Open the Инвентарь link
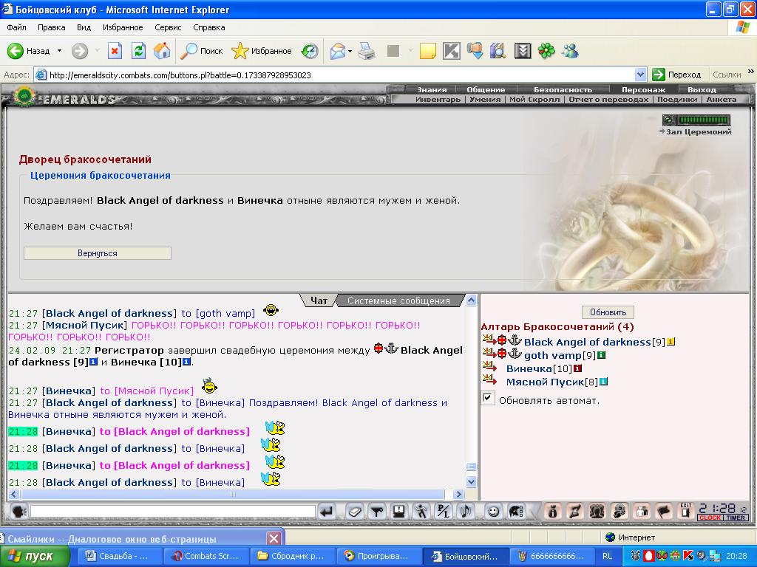 (x=438, y=100)
